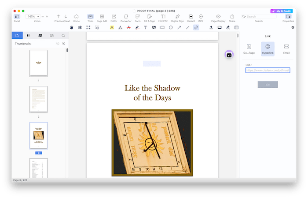Click the Search input field in toolbar

click(x=259, y=16)
